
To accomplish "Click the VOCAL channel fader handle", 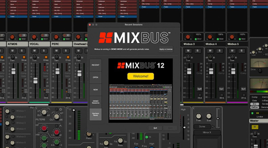I will point(35,80).
